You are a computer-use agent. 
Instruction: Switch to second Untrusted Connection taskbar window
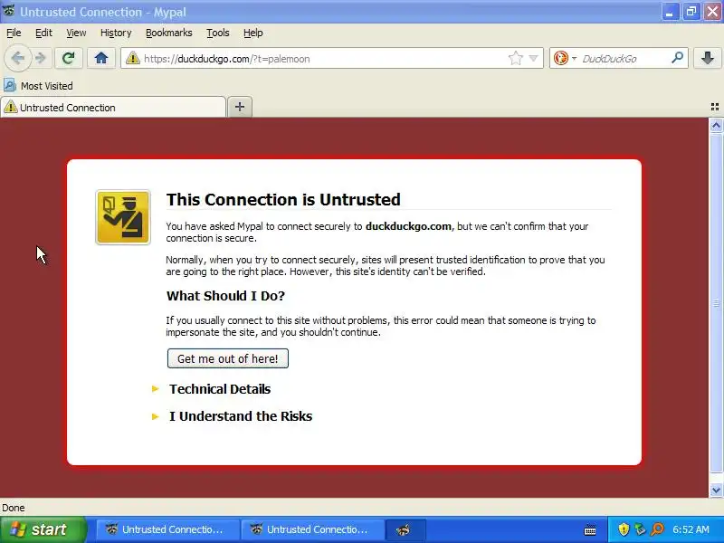(312, 529)
